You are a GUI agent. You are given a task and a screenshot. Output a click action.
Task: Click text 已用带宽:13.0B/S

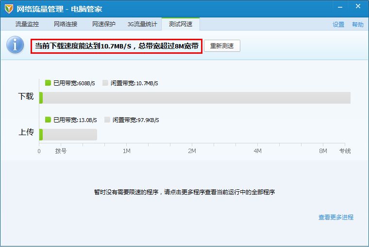(75, 120)
